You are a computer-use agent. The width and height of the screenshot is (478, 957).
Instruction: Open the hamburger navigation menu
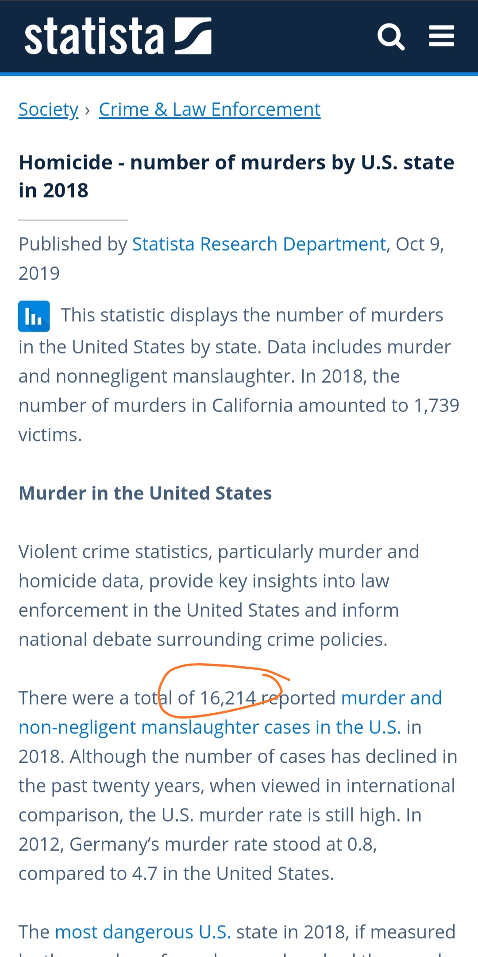(441, 36)
